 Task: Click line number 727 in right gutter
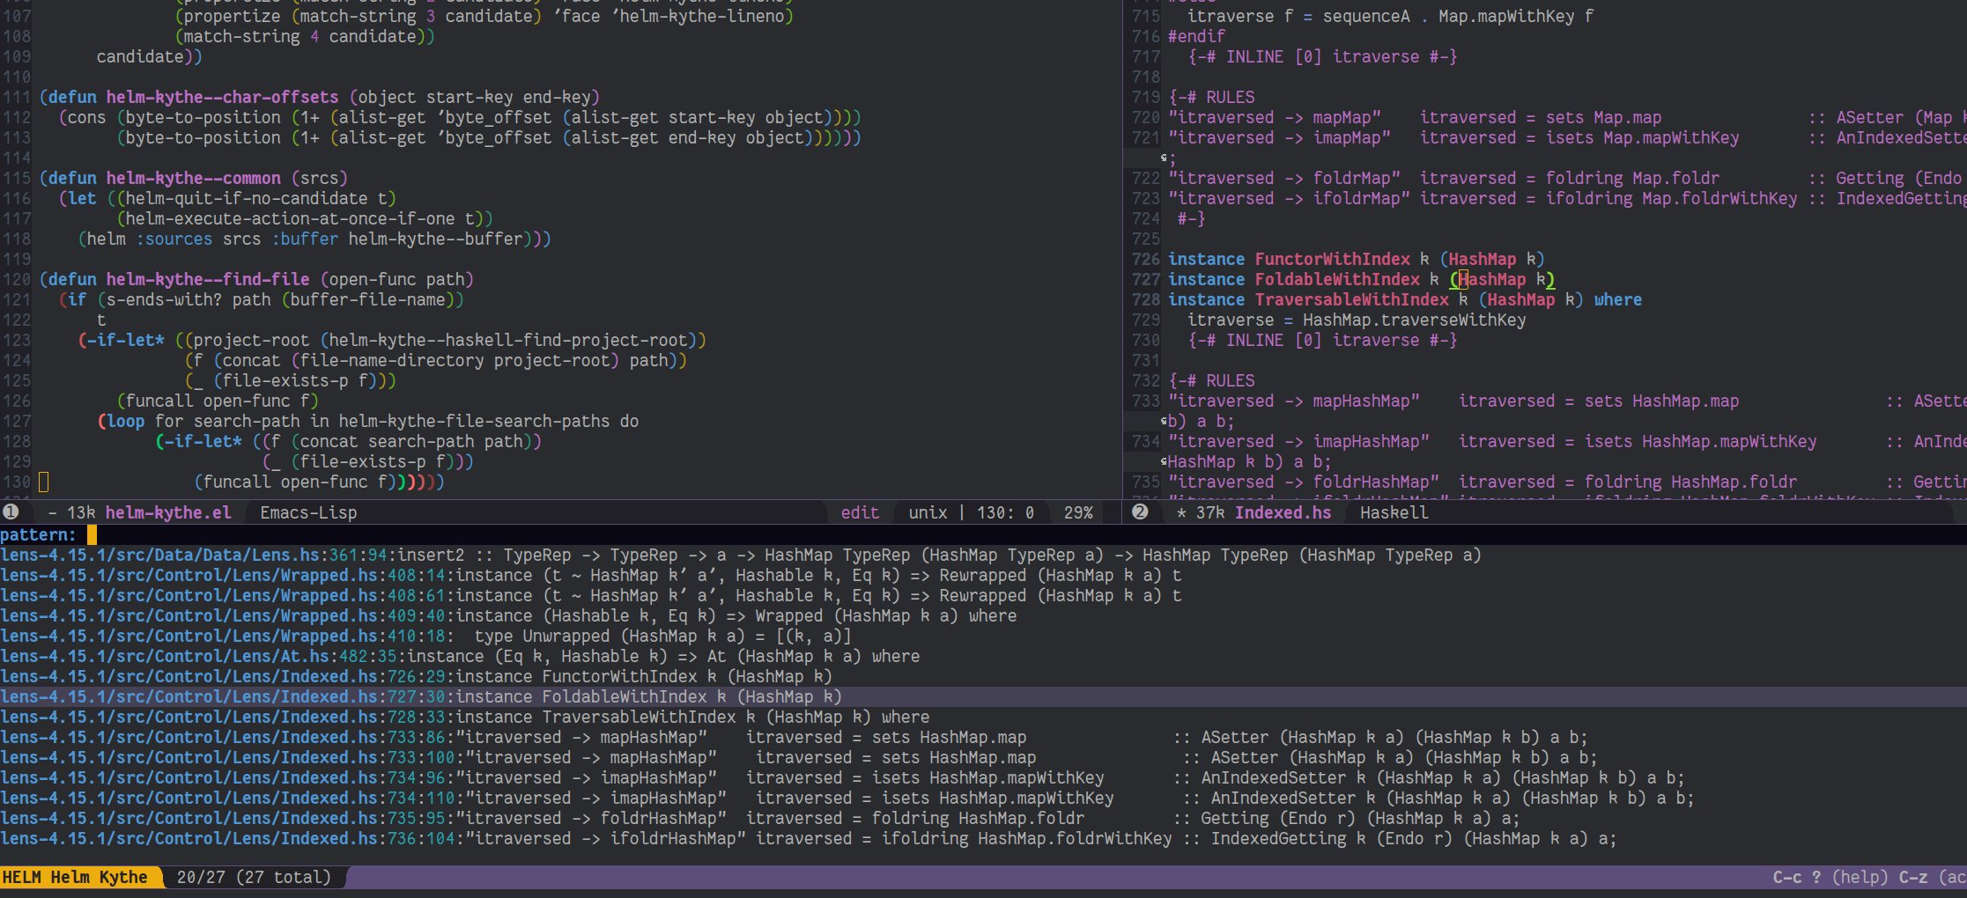1146,279
